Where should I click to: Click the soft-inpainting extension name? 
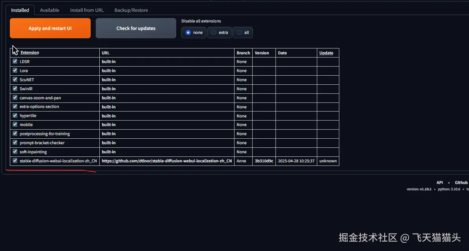[x=33, y=152]
